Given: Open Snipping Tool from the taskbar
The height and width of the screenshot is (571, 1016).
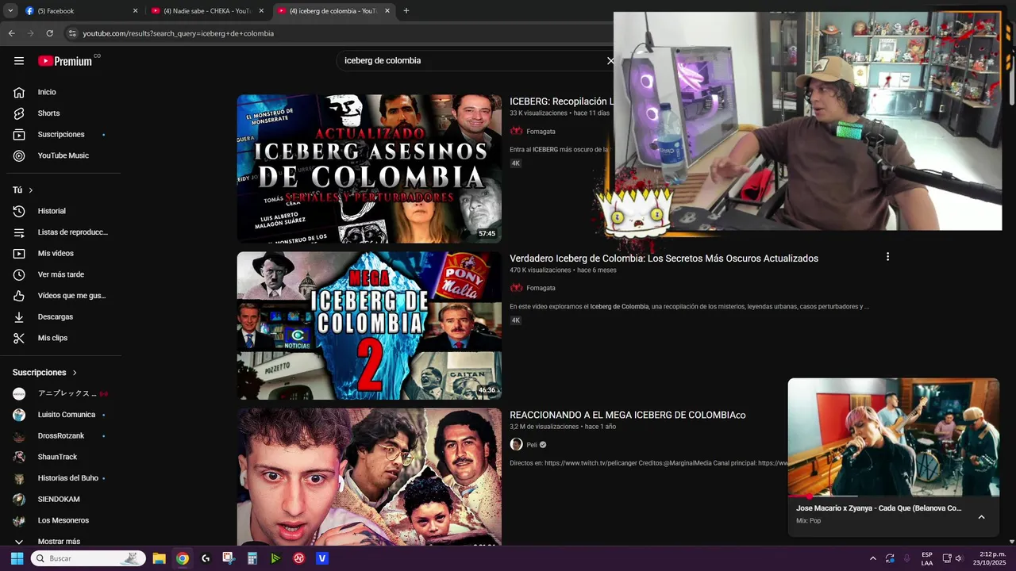Looking at the screenshot, I should click(x=229, y=558).
